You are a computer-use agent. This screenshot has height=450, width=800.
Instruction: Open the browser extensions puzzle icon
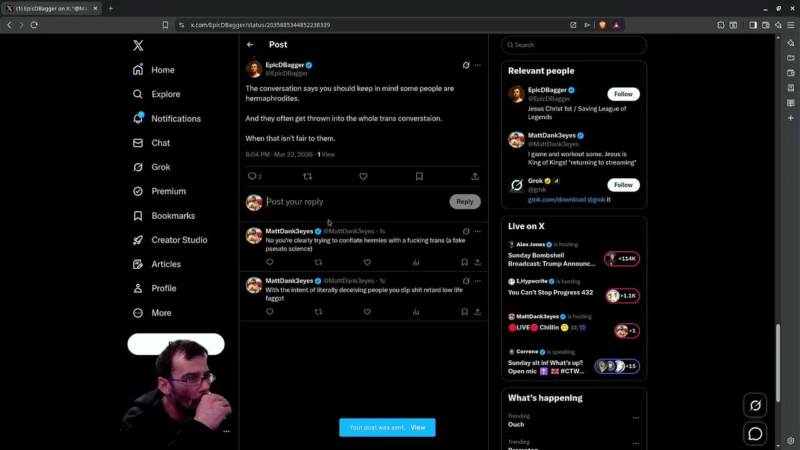(721, 25)
